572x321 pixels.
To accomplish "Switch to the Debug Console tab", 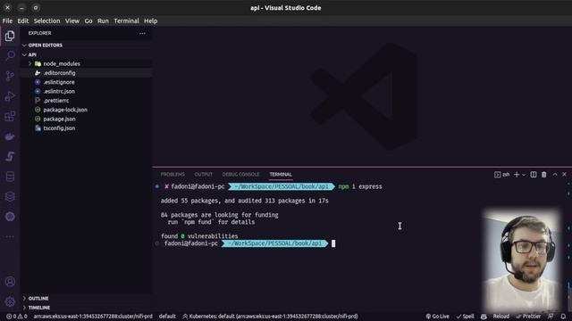I will (240, 175).
